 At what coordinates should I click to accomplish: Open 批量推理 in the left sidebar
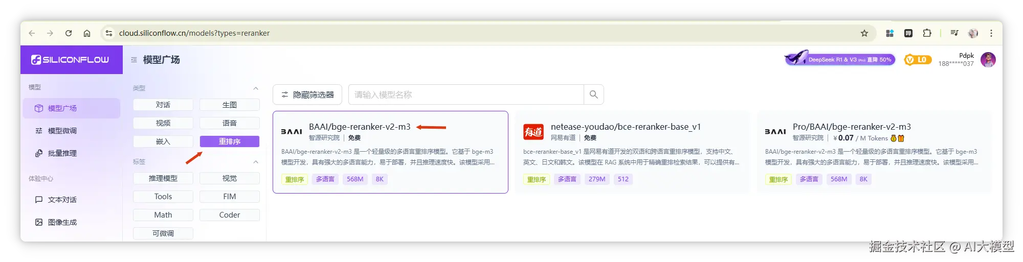click(72, 153)
